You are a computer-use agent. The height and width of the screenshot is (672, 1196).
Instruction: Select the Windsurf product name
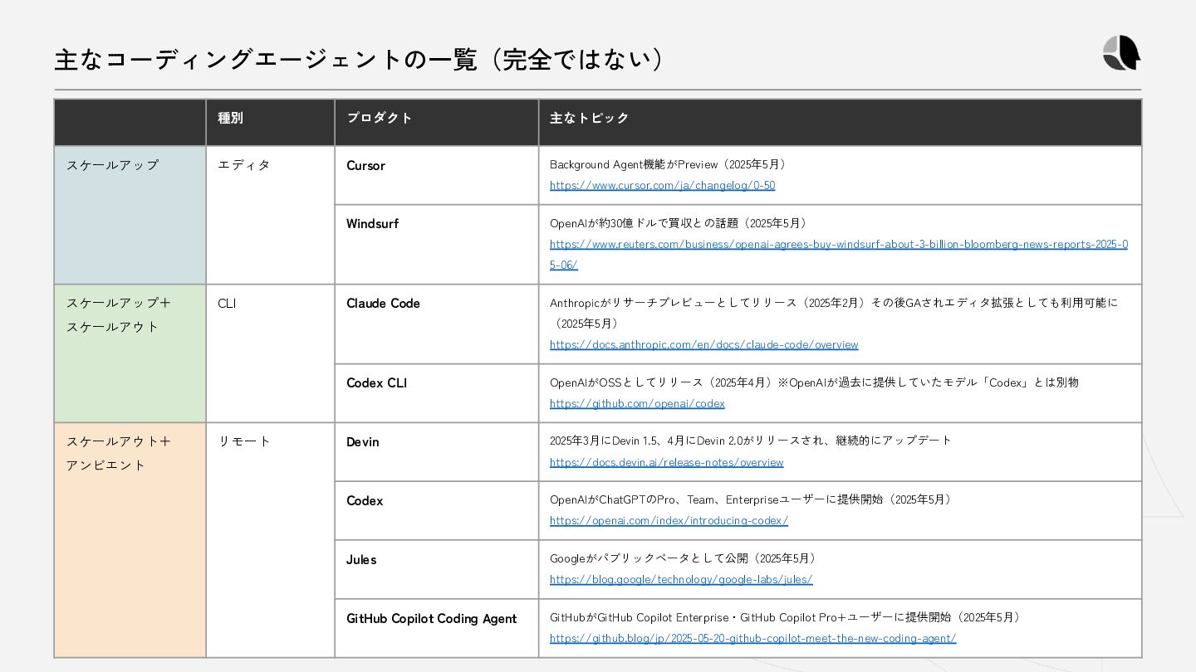(x=372, y=224)
